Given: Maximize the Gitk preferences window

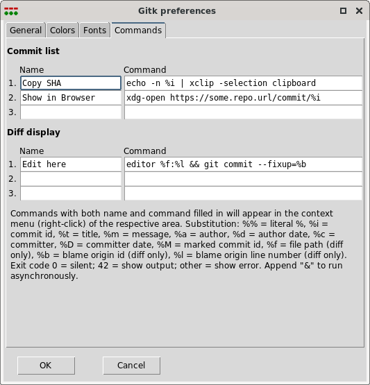Looking at the screenshot, I should coord(343,11).
